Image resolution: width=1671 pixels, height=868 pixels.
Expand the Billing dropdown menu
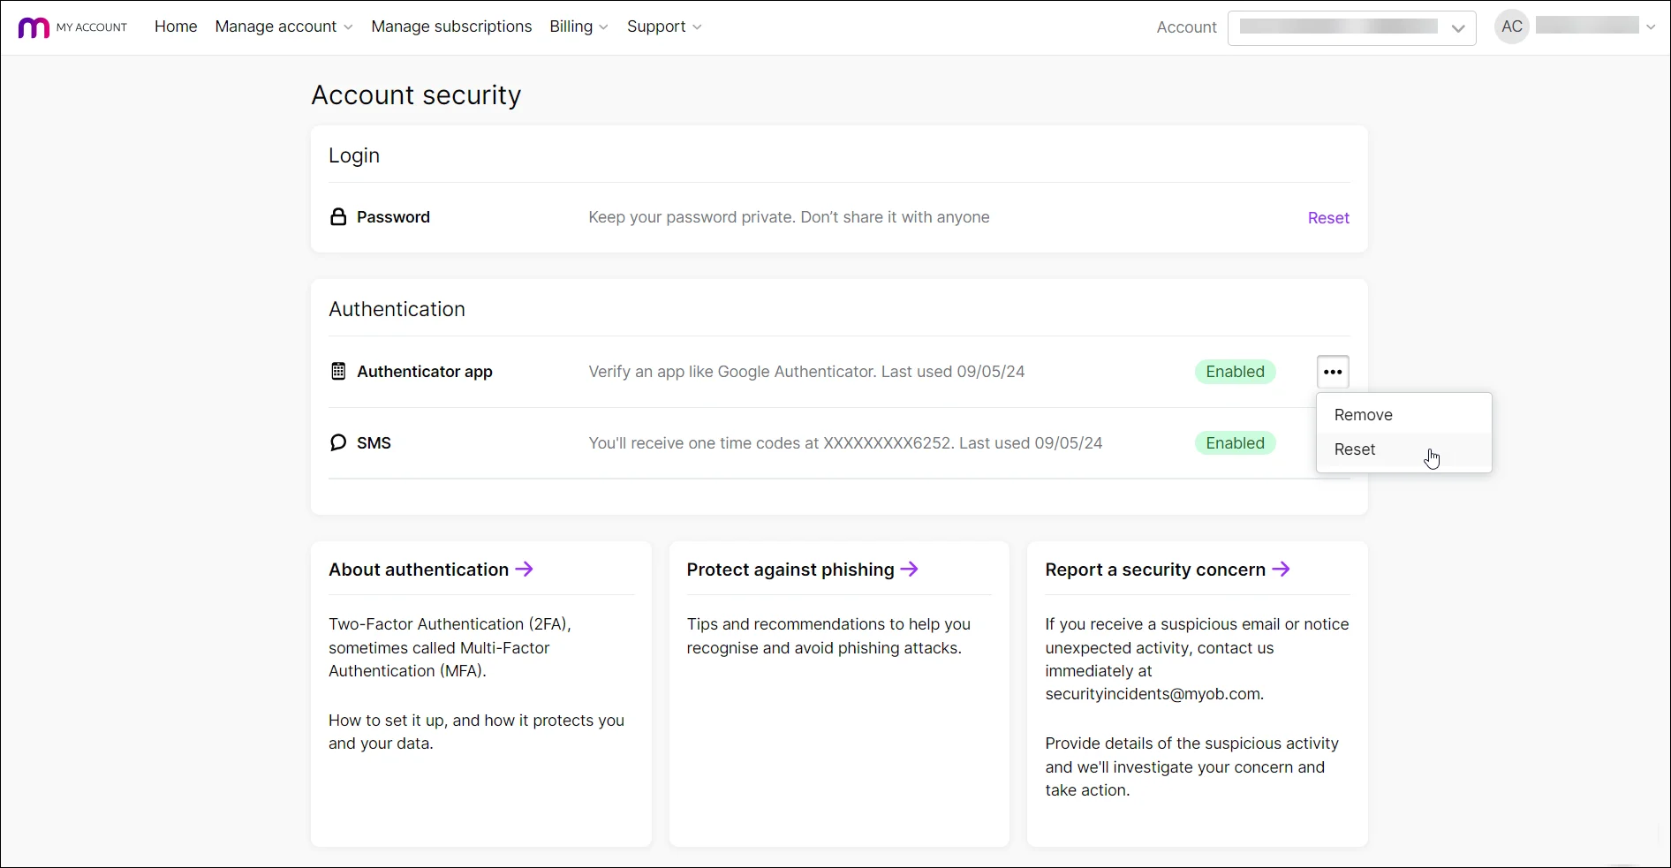coord(578,27)
